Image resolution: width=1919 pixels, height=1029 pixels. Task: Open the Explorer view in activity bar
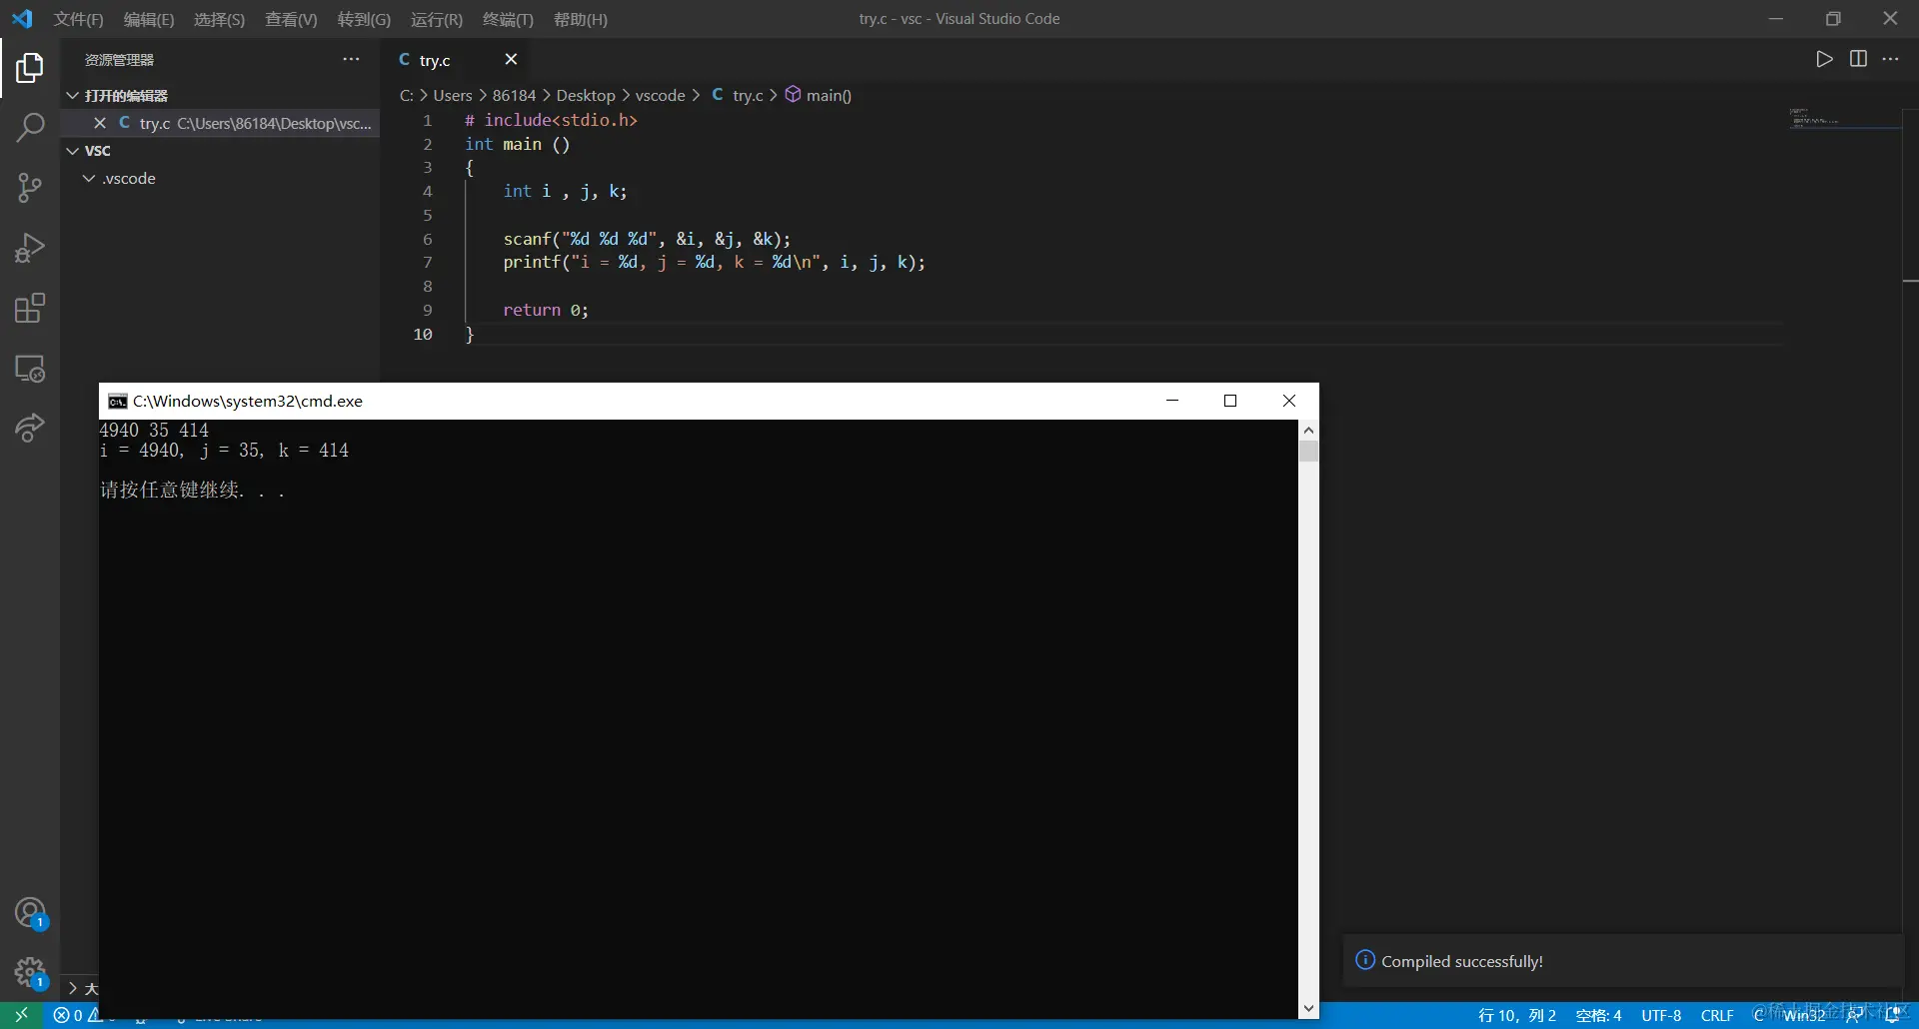point(30,68)
